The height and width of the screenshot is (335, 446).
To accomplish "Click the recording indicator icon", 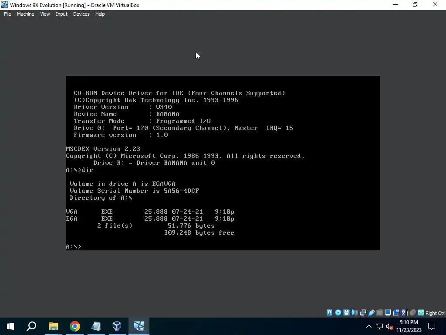I will coord(396,312).
